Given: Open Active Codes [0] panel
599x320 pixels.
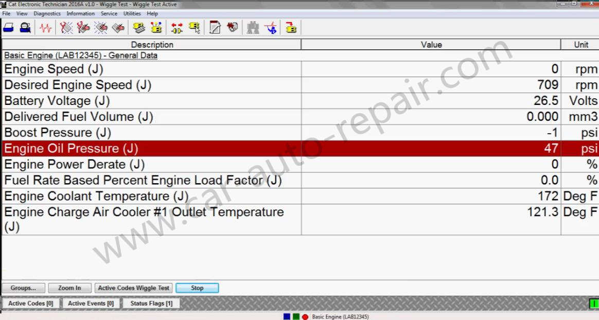Looking at the screenshot, I should [x=31, y=303].
